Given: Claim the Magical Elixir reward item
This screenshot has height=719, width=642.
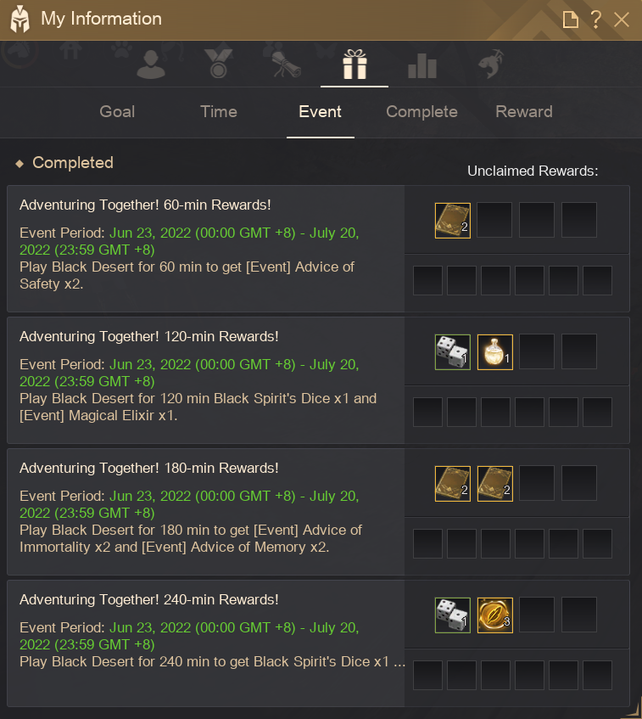Looking at the screenshot, I should pyautogui.click(x=495, y=351).
